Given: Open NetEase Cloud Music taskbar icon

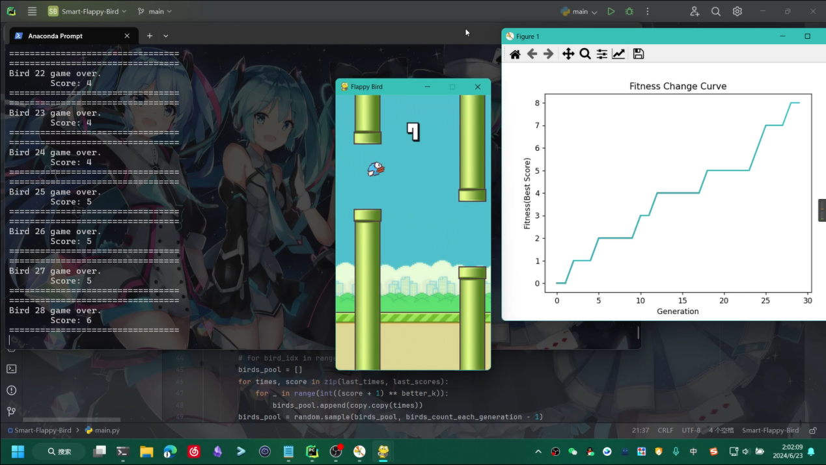Looking at the screenshot, I should tap(193, 451).
